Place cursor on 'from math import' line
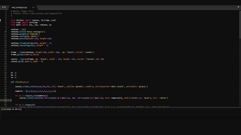Viewport: 241px width, 135px height. 31,25
